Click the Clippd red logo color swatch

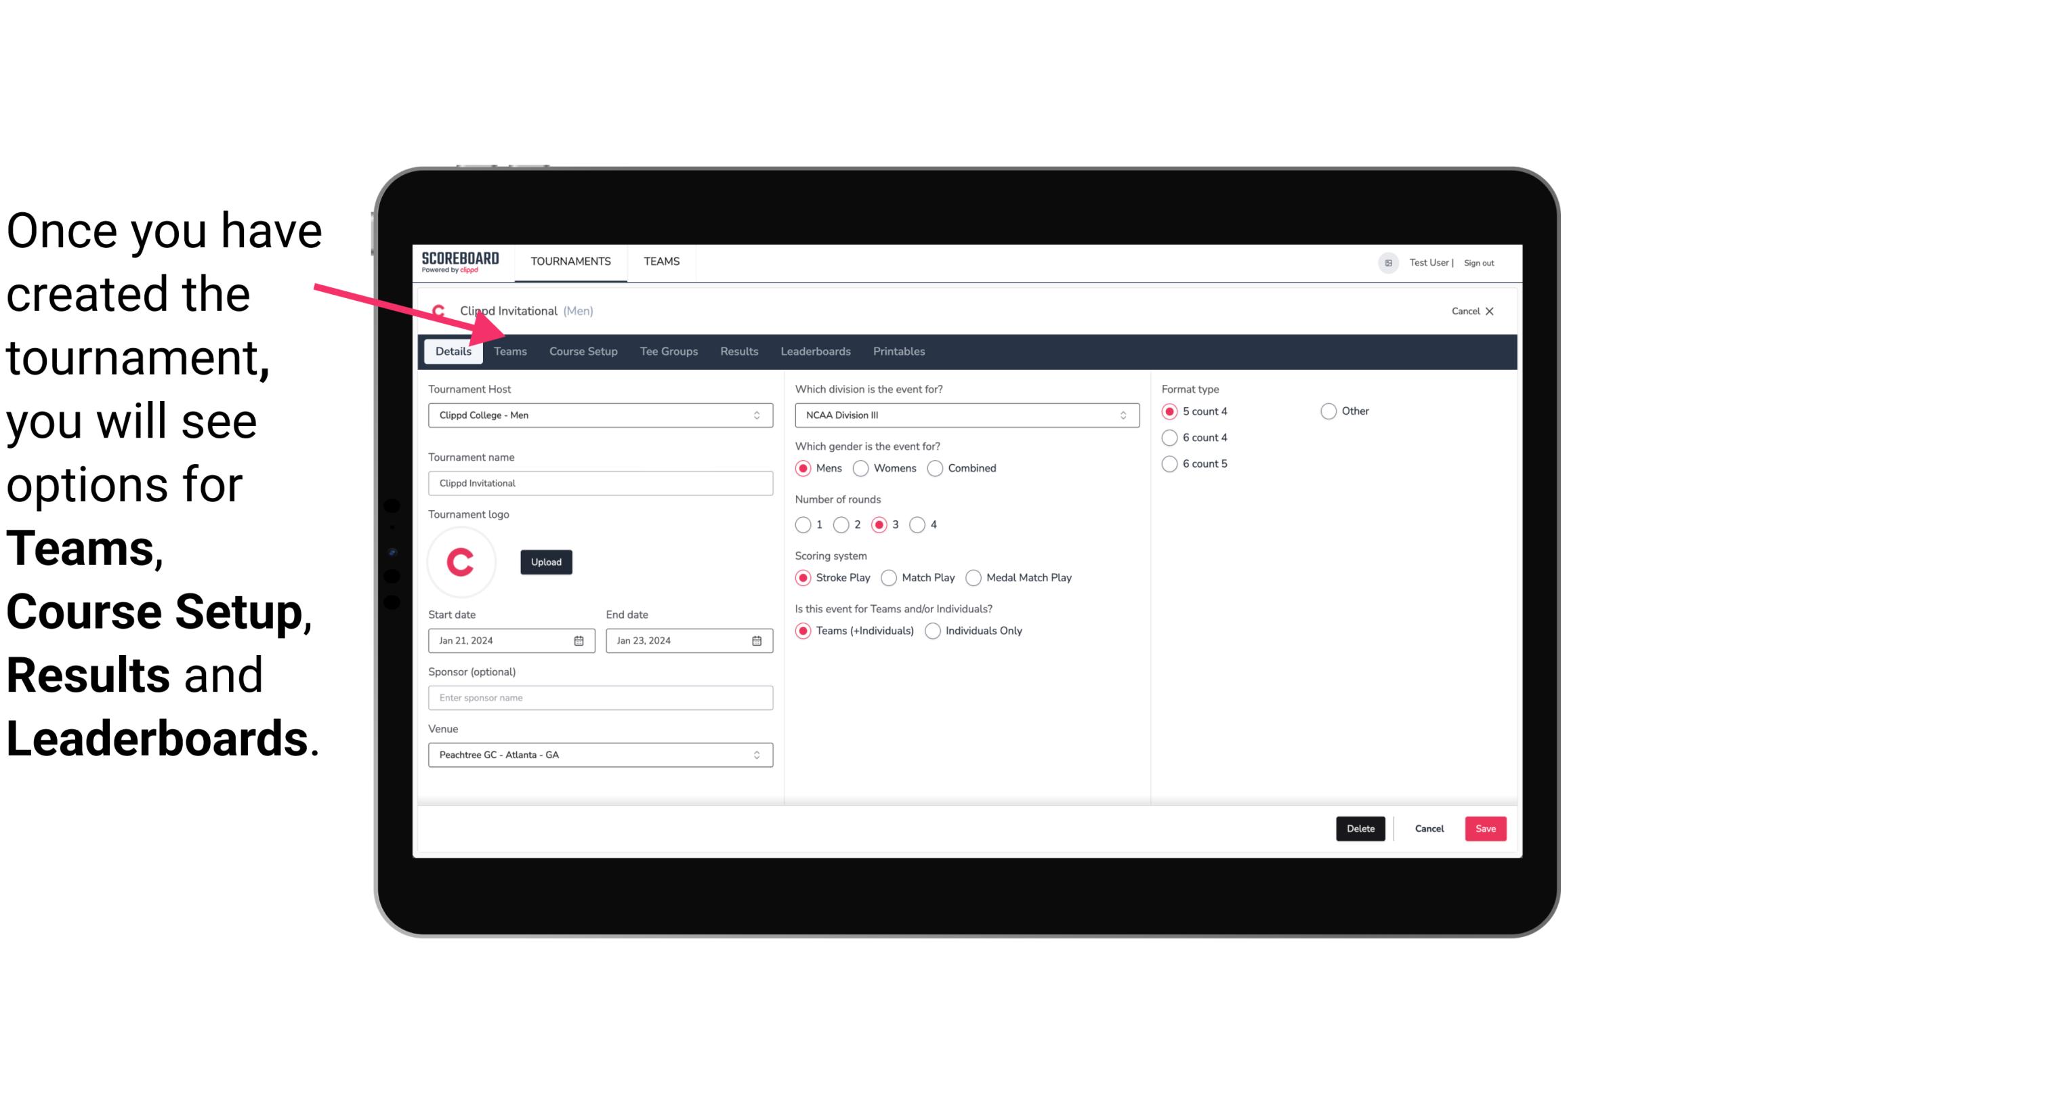click(461, 561)
